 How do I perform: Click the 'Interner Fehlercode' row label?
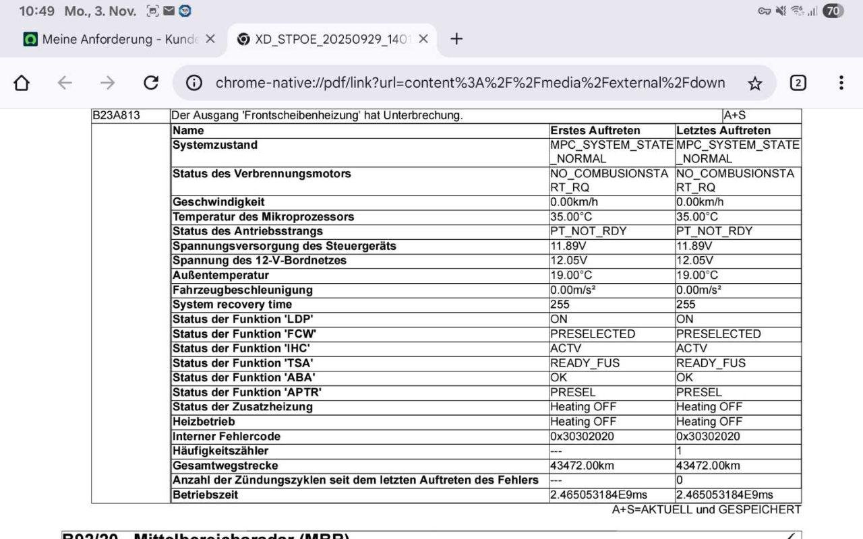pos(227,436)
